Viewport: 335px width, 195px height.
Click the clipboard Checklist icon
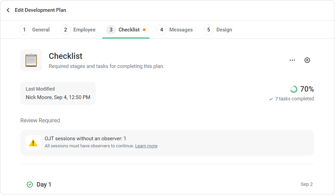31,60
